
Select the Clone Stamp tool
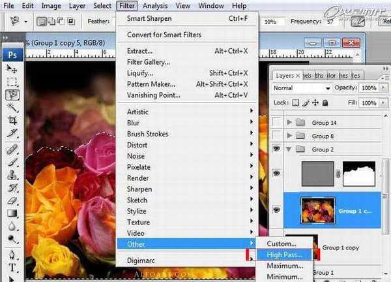click(x=12, y=174)
